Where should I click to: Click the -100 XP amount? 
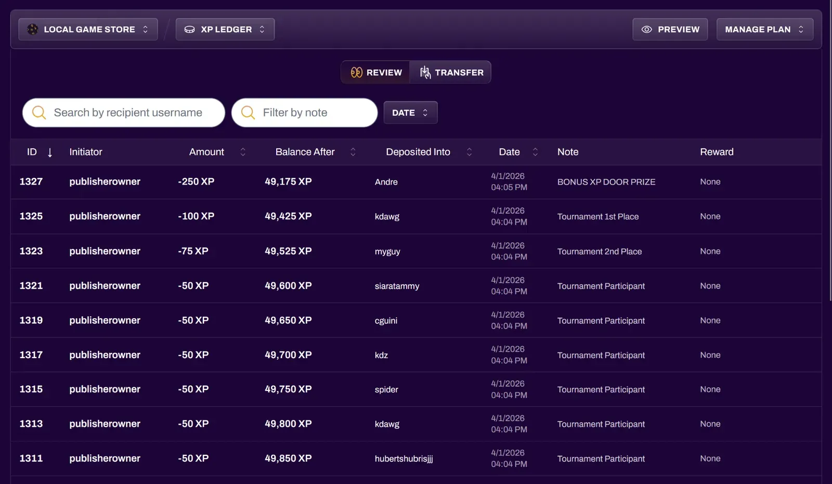(196, 216)
